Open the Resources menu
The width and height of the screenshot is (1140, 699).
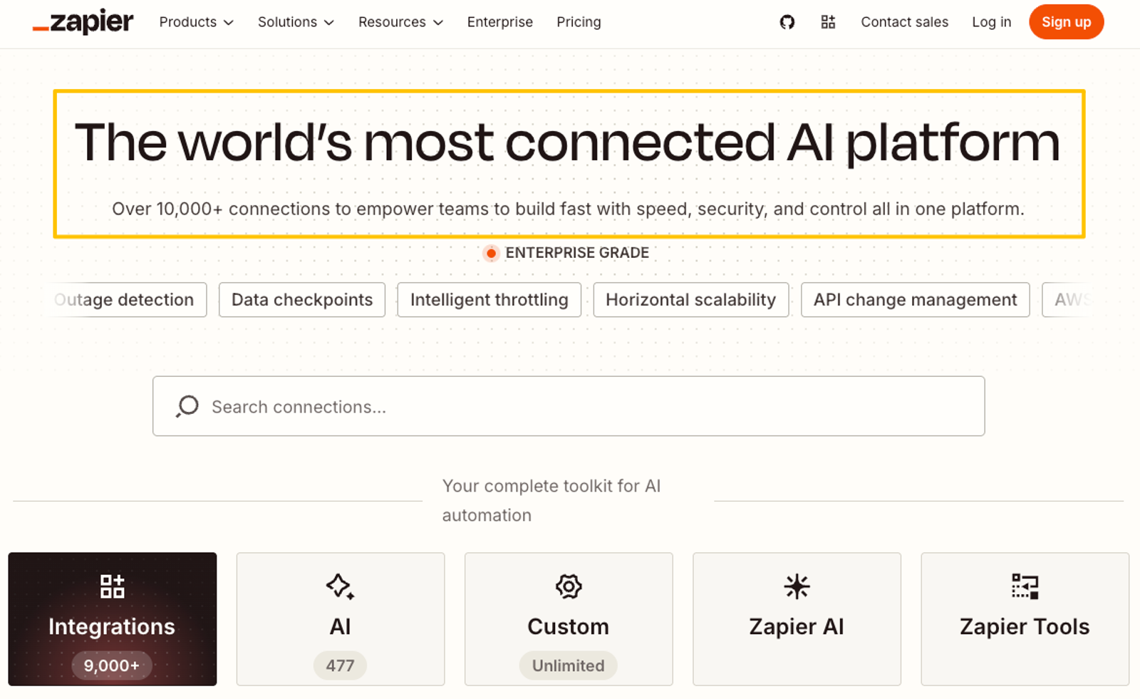coord(400,22)
